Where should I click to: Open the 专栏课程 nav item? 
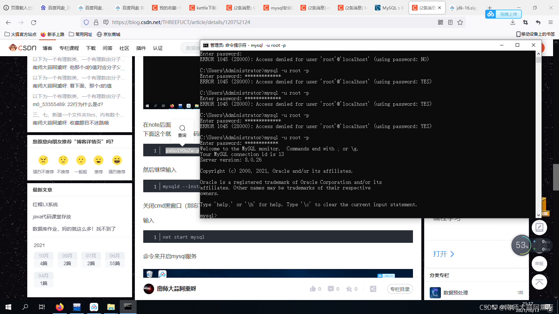click(x=69, y=48)
